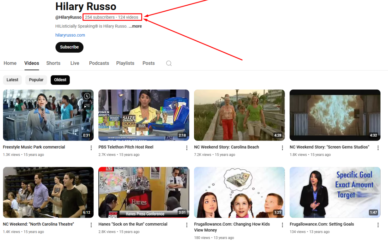Screen dimensions: 388x242
Task: Click Watch Later icon on Freestyle Music Park thumbnail
Action: (x=87, y=96)
